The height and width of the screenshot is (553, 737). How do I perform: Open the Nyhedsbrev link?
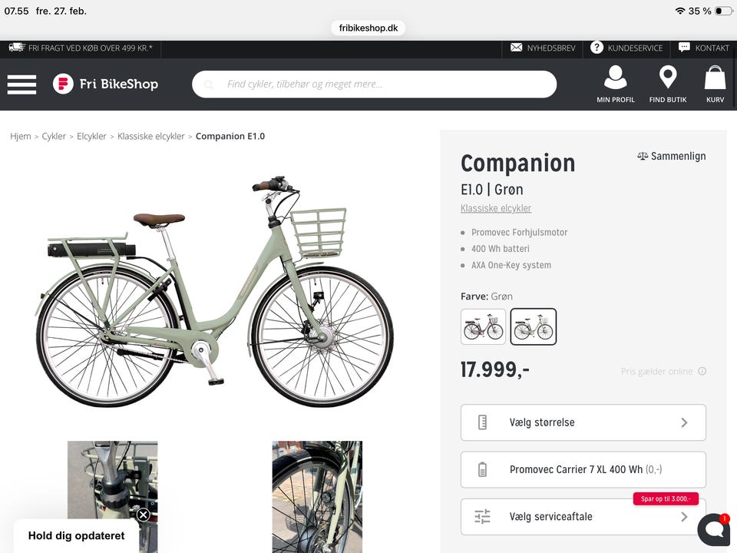[x=543, y=48]
